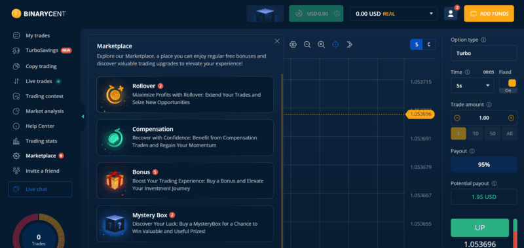This screenshot has height=248, width=524.
Task: Toggle the Fixed time switch
Action: (508, 86)
